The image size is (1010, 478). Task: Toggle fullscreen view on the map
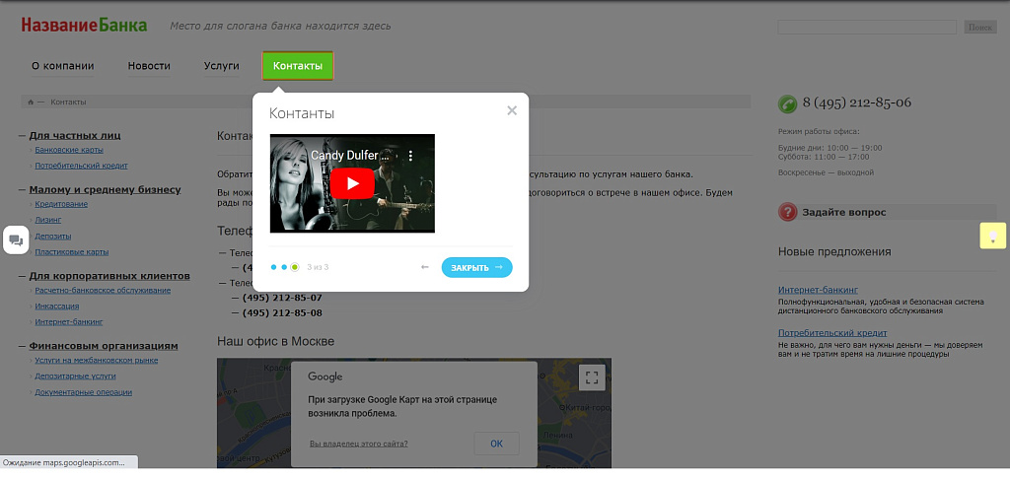(x=591, y=376)
